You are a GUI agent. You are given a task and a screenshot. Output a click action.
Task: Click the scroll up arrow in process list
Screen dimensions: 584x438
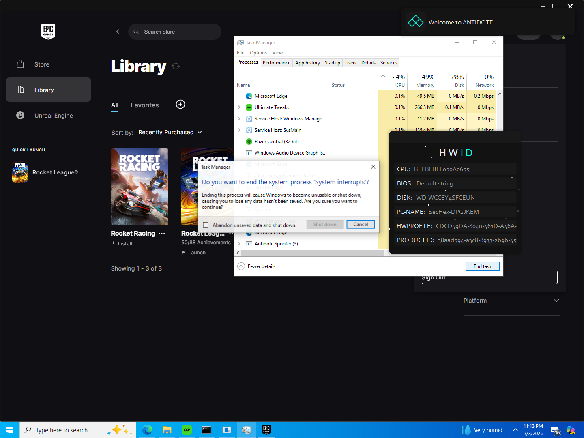[x=500, y=94]
